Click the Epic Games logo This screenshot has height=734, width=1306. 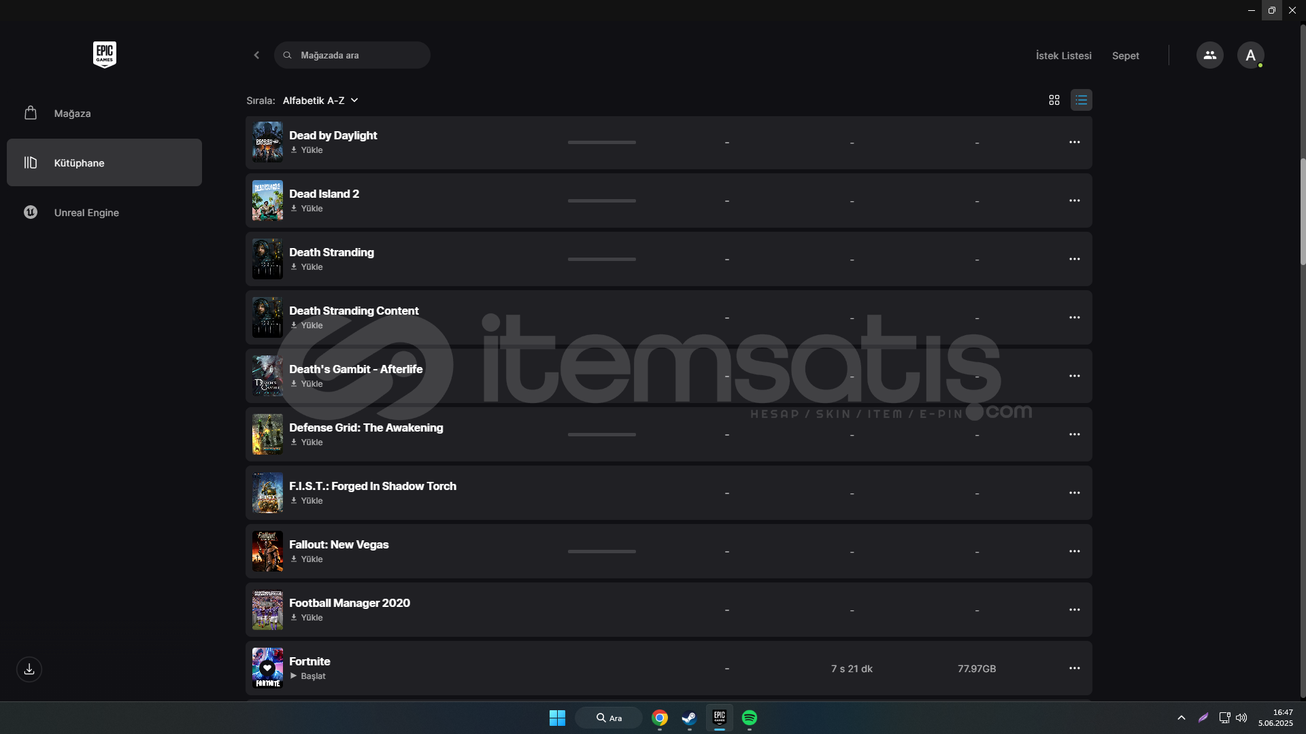105,54
